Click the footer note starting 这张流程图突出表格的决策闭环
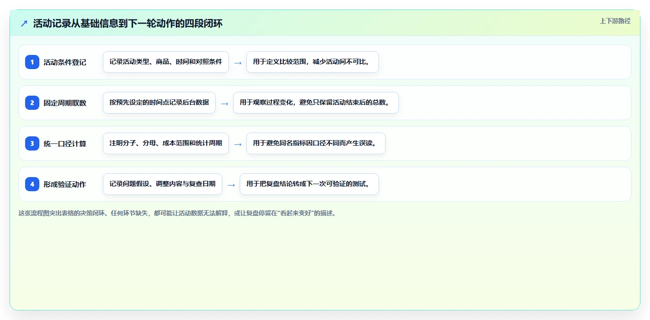The width and height of the screenshot is (650, 320). pyautogui.click(x=178, y=213)
